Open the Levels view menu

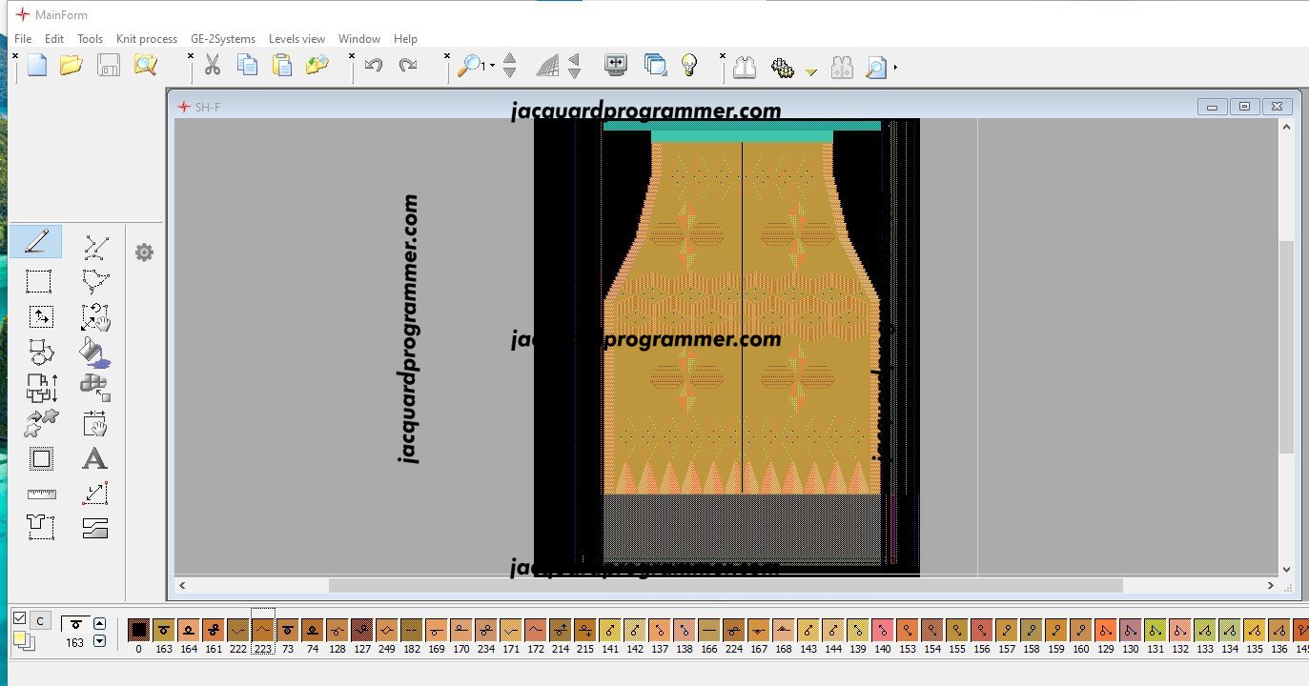297,39
